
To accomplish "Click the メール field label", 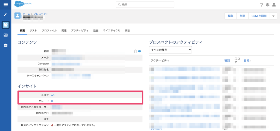I will coord(45,58).
